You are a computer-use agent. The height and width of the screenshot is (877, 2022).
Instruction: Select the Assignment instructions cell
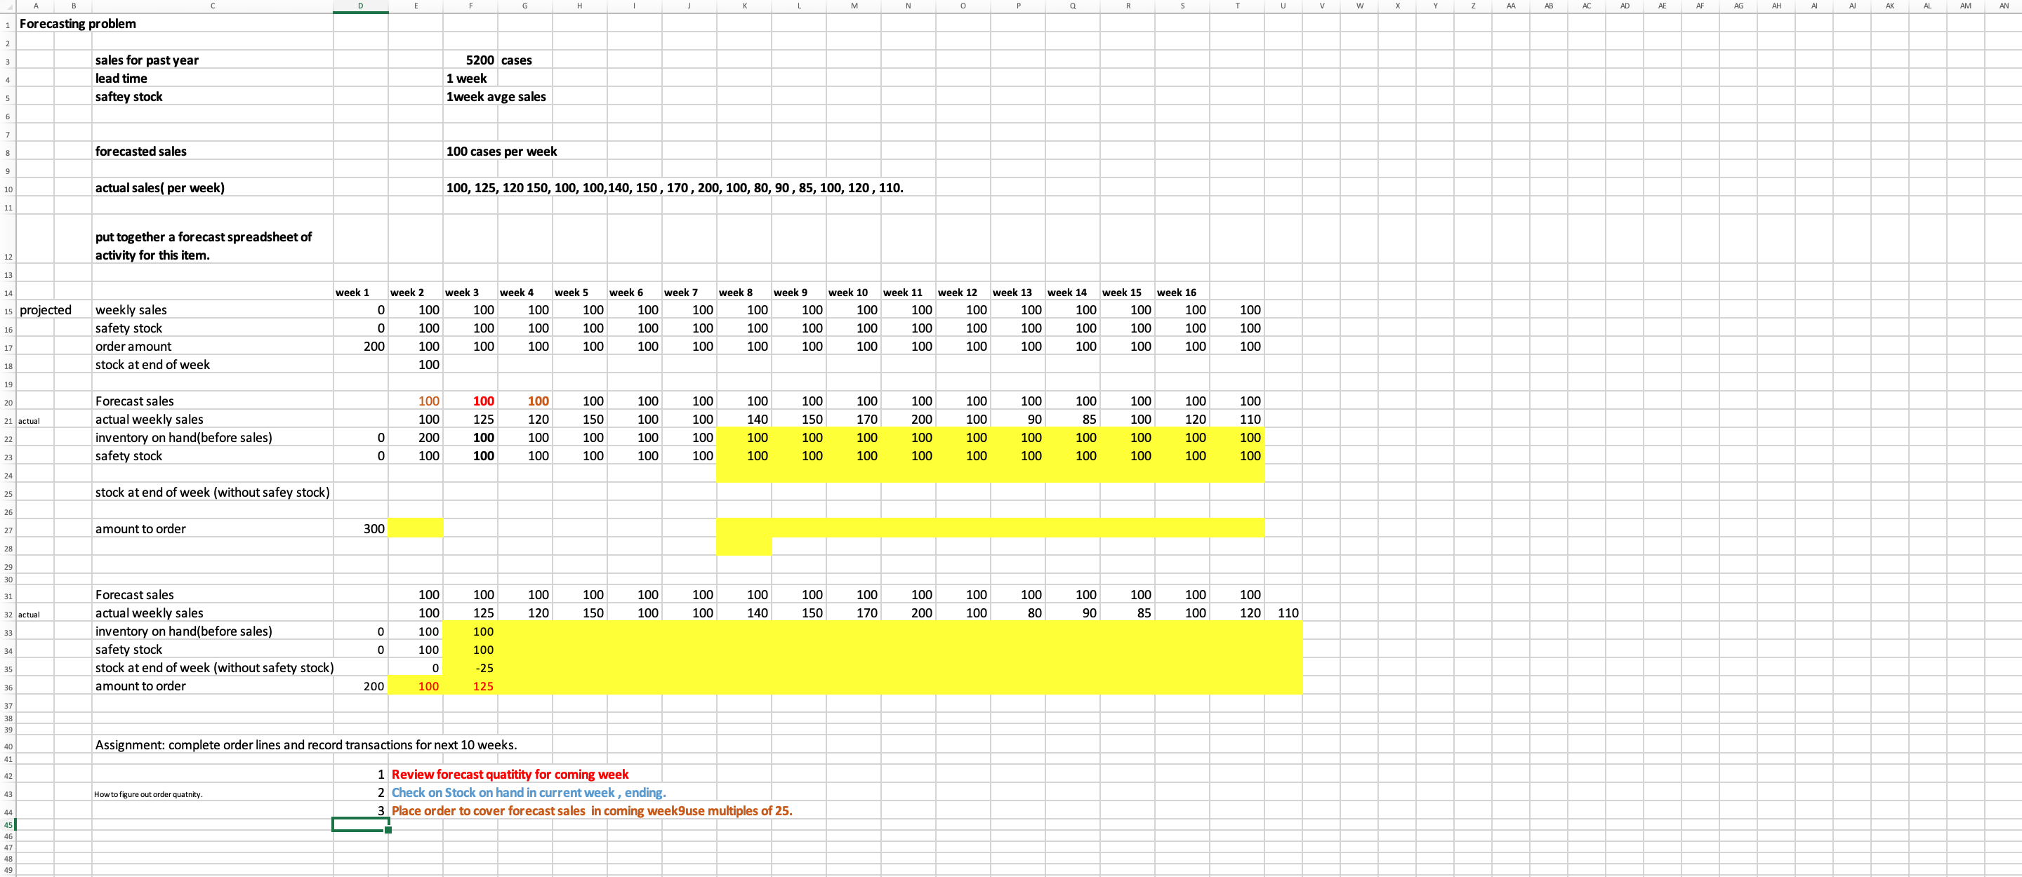coord(306,745)
